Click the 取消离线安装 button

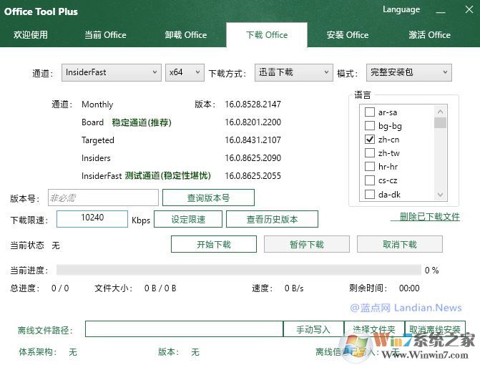pyautogui.click(x=435, y=329)
